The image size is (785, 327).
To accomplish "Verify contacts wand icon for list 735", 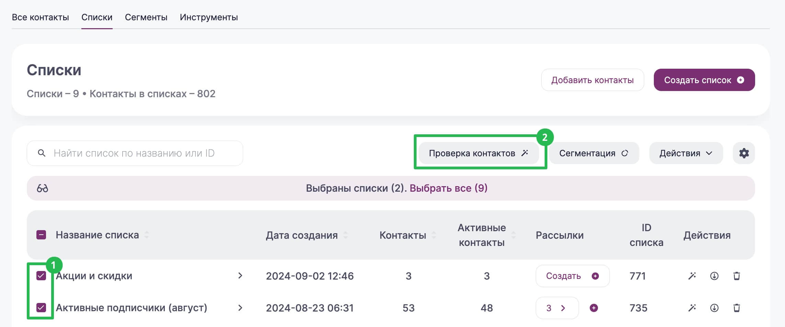I will [x=692, y=308].
